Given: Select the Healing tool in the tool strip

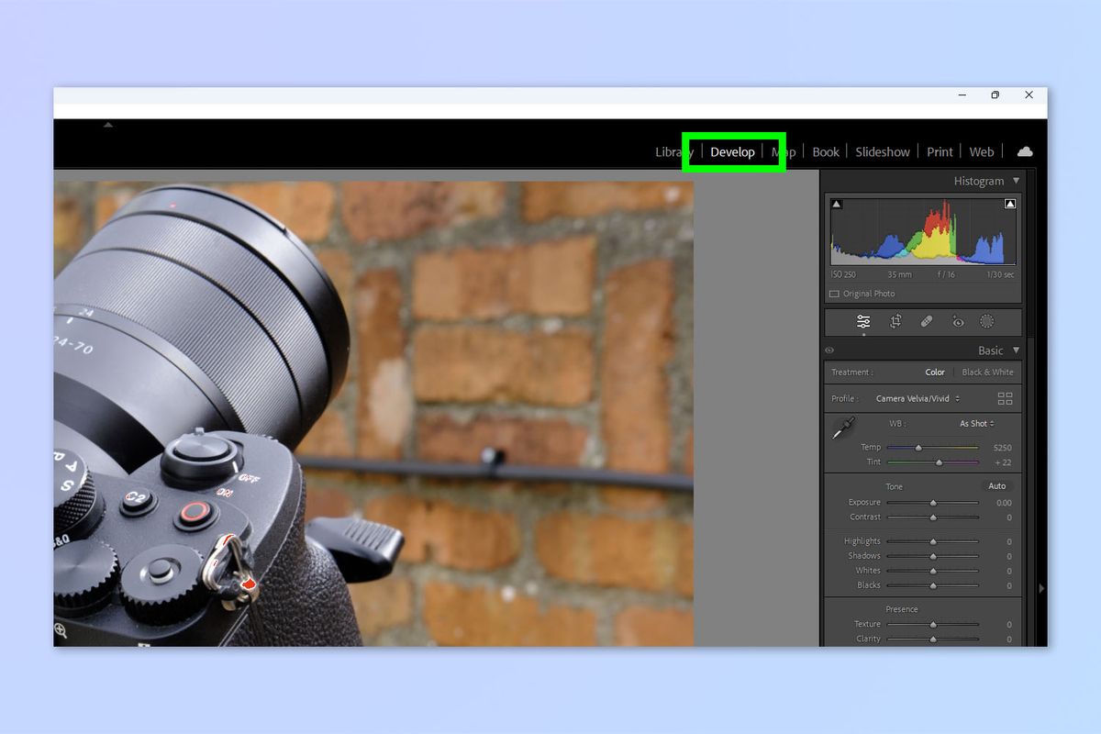Looking at the screenshot, I should pyautogui.click(x=928, y=322).
